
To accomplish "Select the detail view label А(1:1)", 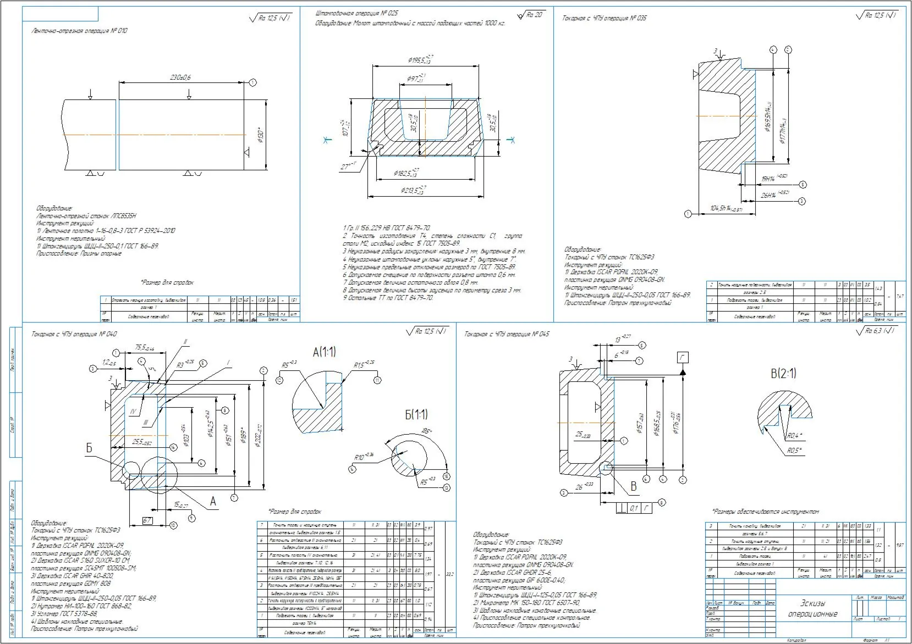I will 324,352.
